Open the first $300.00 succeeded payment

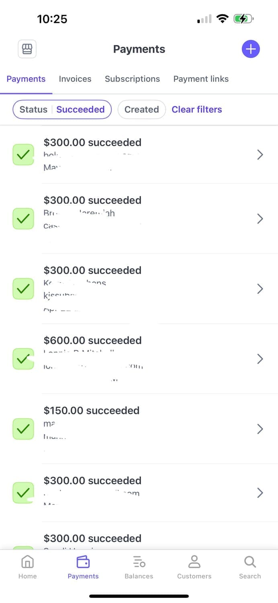click(139, 155)
